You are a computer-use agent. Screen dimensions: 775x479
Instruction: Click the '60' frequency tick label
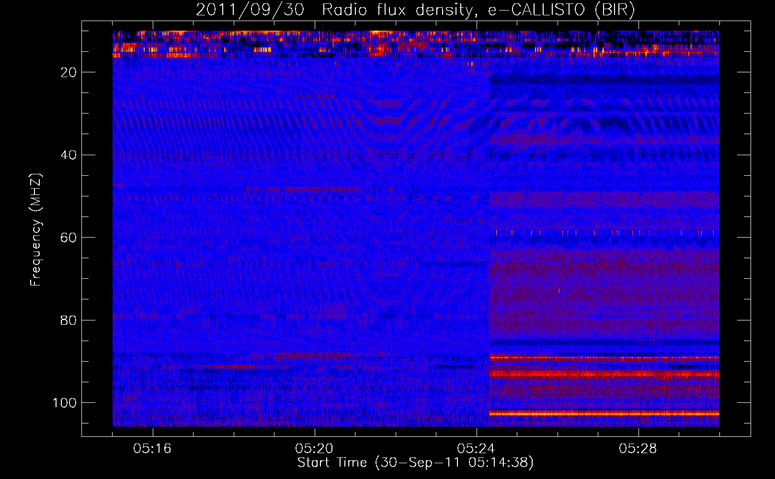click(x=69, y=238)
